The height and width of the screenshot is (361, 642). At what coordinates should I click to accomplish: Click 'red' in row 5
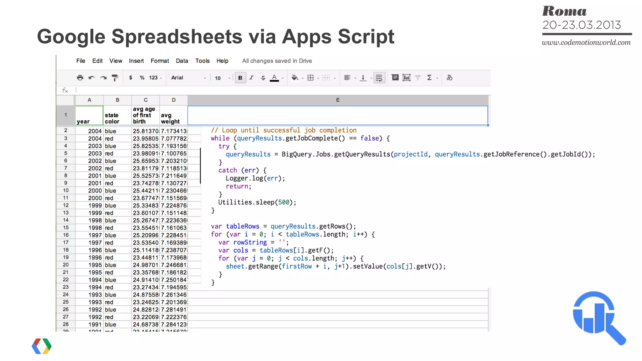coord(118,153)
